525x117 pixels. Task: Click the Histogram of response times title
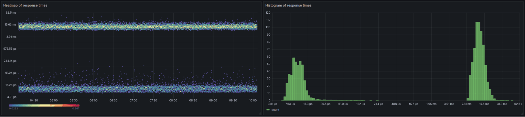(288, 5)
